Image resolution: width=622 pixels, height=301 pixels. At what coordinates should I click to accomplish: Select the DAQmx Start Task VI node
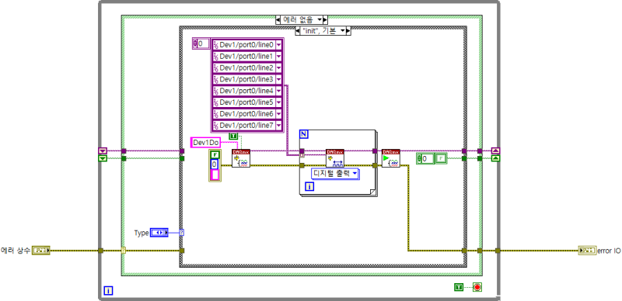point(391,158)
